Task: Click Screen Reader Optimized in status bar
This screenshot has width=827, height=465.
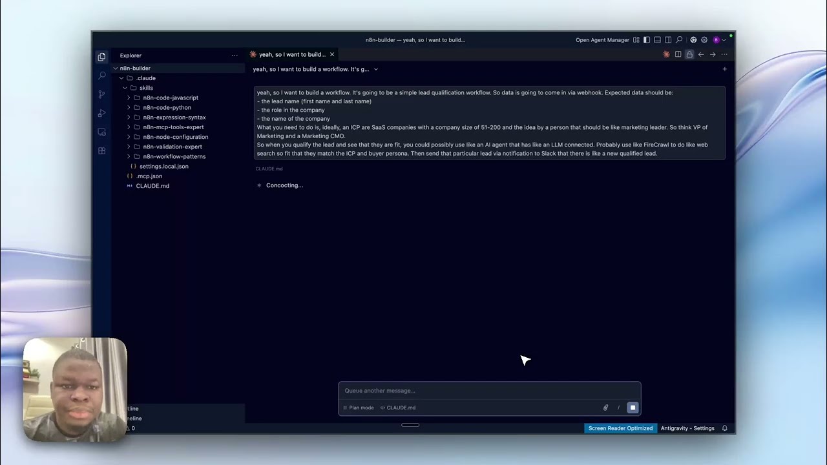Action: (620, 428)
